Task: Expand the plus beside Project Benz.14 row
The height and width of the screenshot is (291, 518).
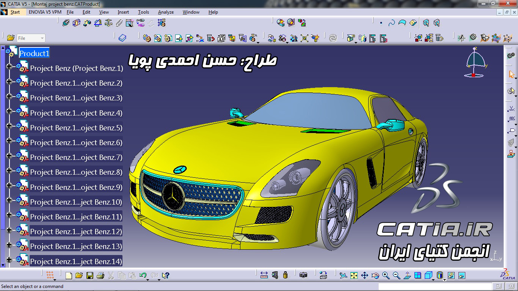Action: [x=9, y=260]
